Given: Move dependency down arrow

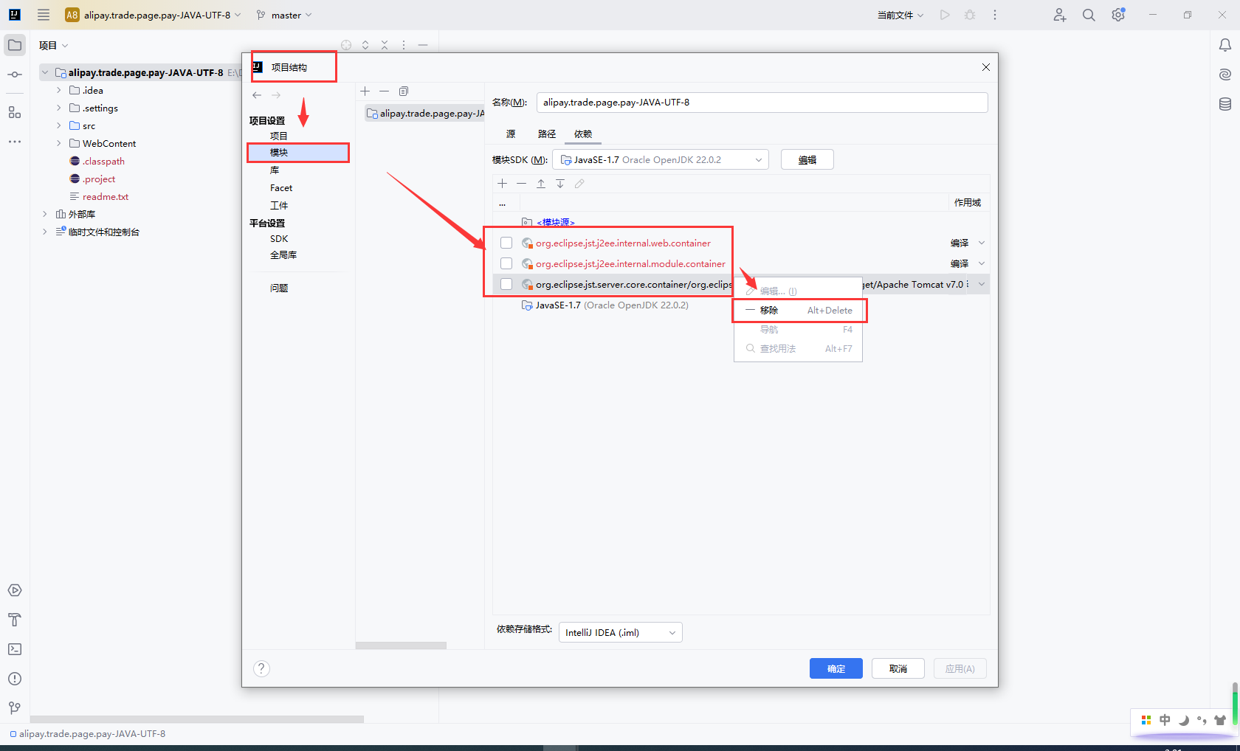Looking at the screenshot, I should [x=560, y=184].
